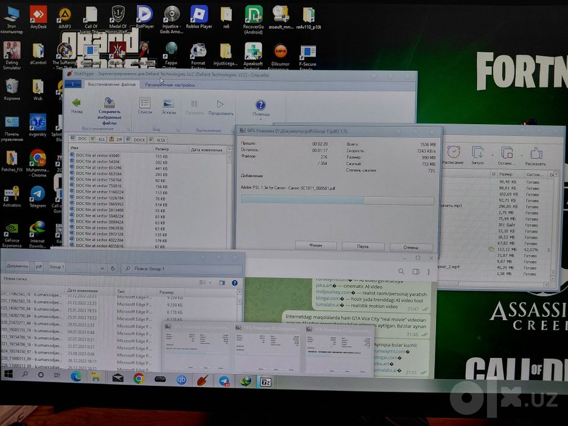Click the 7-Zip compression progress bar
This screenshot has width=568, height=426.
pos(337,200)
